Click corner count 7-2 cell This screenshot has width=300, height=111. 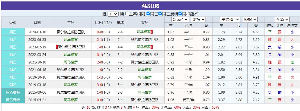(x=120, y=62)
